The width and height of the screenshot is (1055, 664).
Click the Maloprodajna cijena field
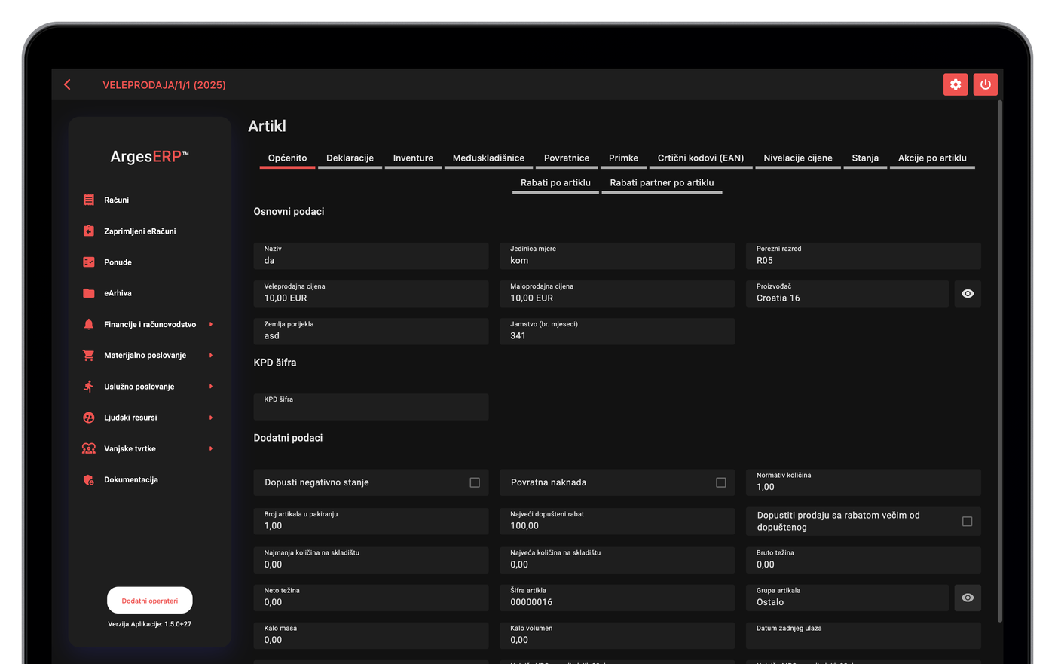pyautogui.click(x=617, y=293)
